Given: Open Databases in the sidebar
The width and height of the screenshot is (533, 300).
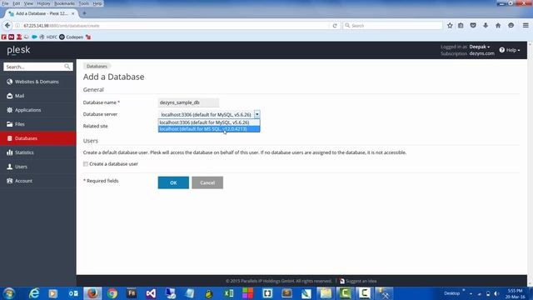Looking at the screenshot, I should [38, 138].
